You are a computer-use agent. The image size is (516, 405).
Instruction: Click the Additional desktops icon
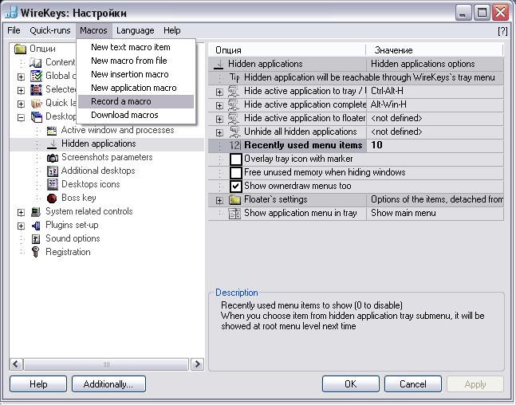pos(53,171)
